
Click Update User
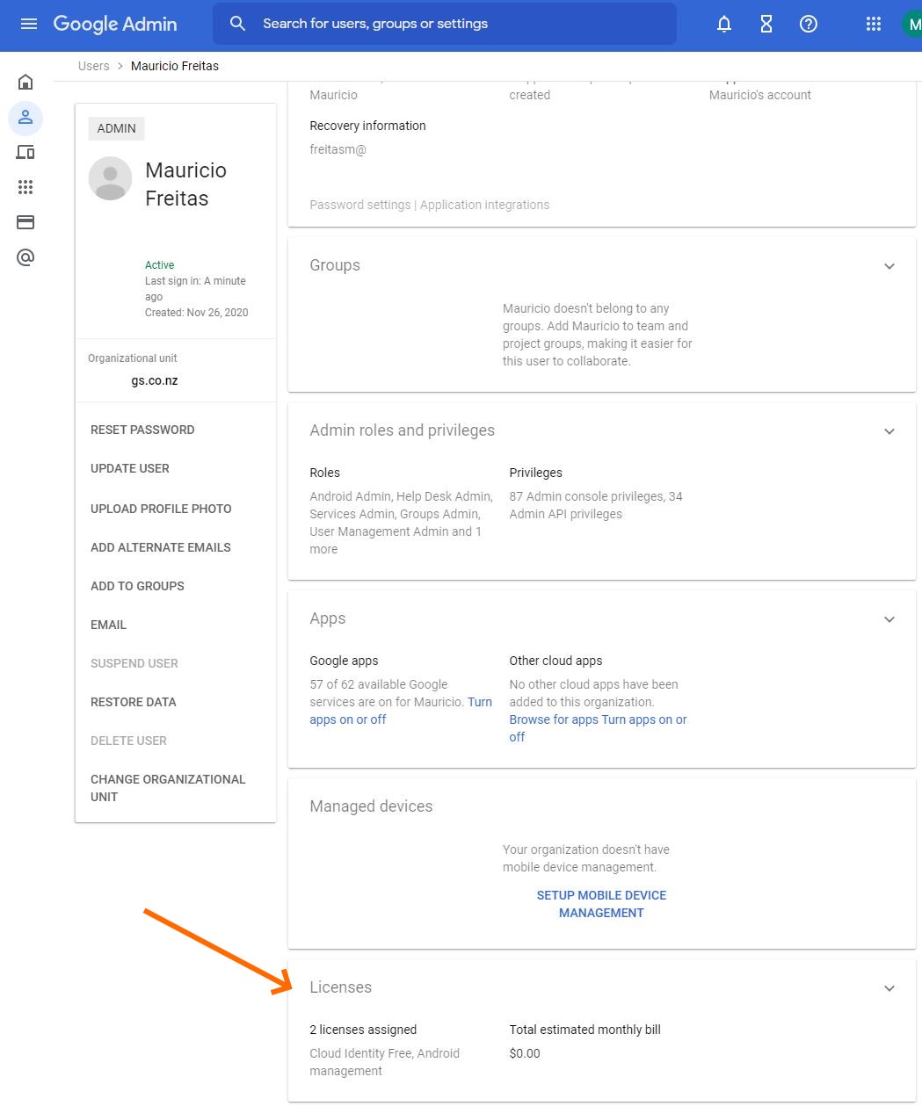tap(130, 468)
